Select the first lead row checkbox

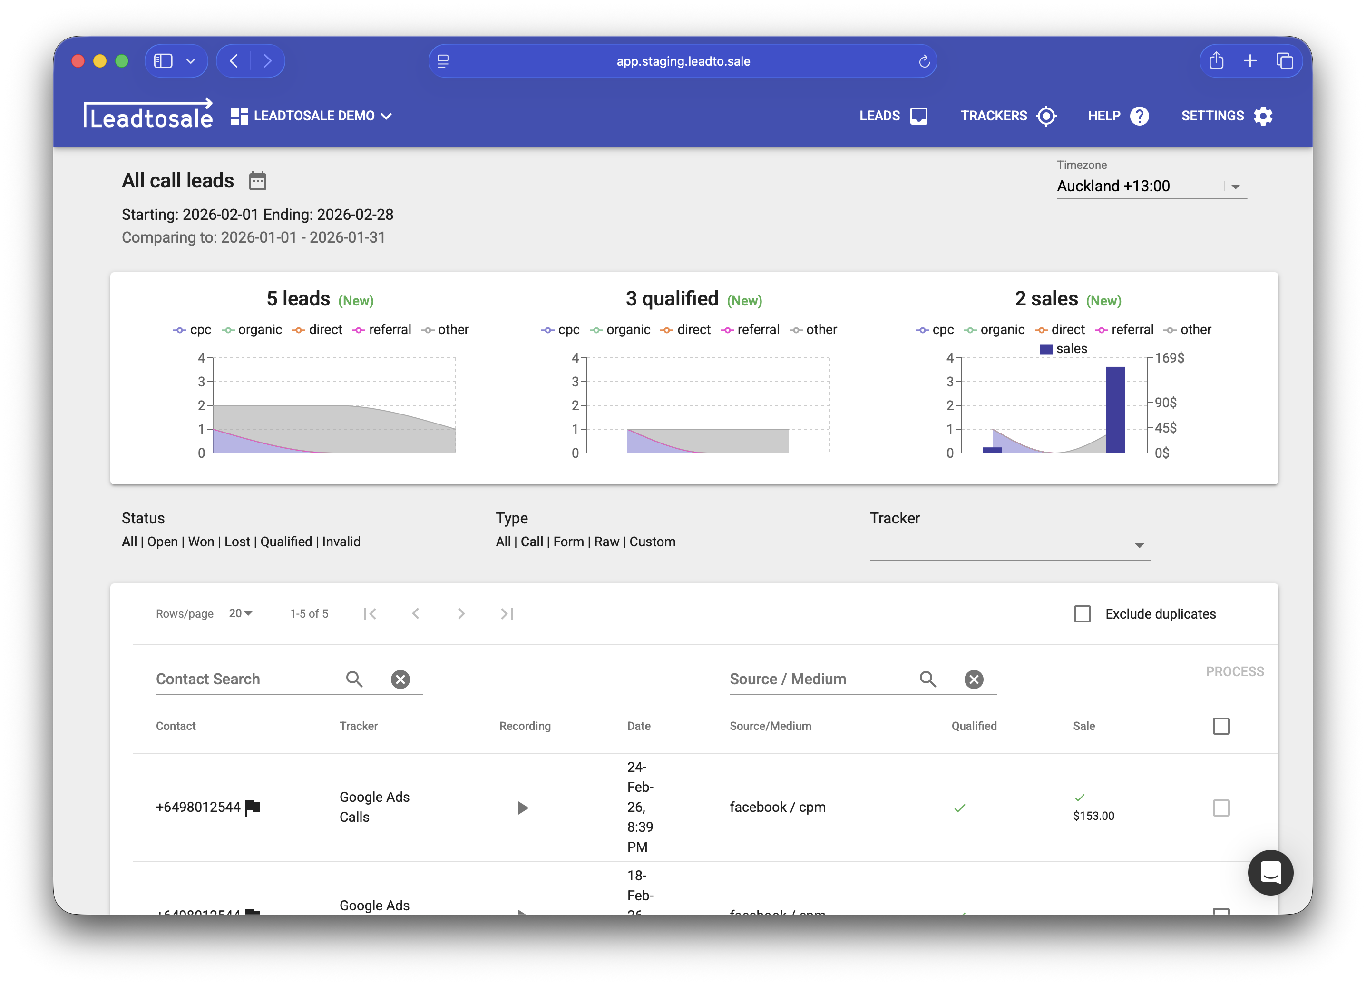tap(1221, 808)
